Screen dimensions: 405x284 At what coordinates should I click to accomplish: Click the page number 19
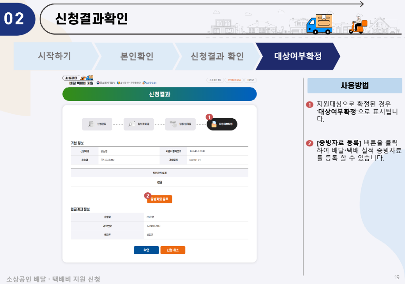[397, 277]
